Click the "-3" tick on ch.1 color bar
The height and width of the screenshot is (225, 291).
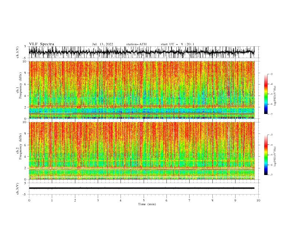pyautogui.click(x=271, y=74)
